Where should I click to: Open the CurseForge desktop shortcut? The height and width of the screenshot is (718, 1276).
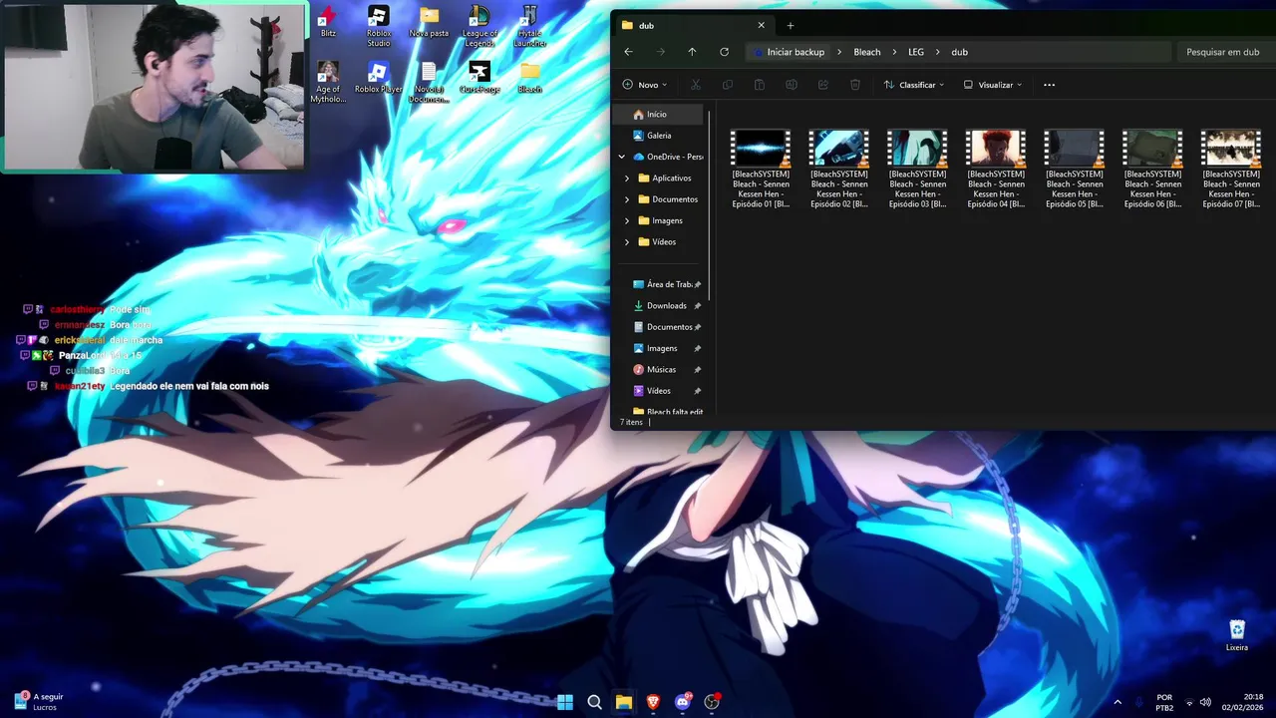coord(479,78)
